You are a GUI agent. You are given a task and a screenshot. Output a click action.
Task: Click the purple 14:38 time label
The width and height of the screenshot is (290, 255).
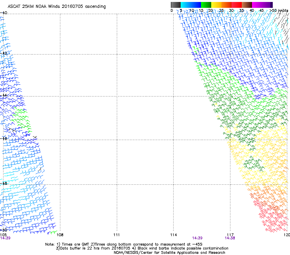click(230, 238)
